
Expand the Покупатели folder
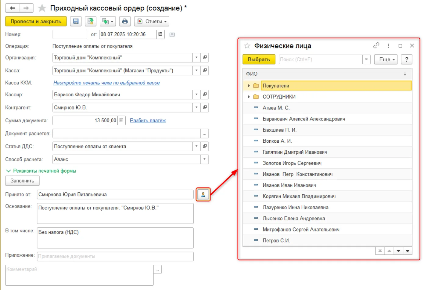[x=249, y=86]
